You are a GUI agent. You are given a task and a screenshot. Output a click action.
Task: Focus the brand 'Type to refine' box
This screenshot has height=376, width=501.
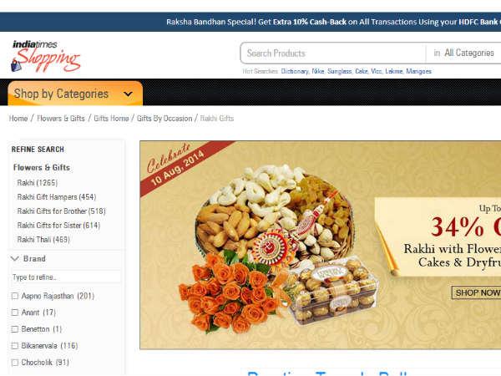tap(66, 277)
